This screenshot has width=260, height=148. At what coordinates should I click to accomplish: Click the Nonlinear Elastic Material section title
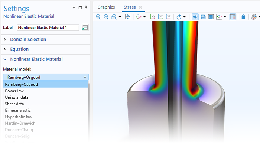point(36,59)
